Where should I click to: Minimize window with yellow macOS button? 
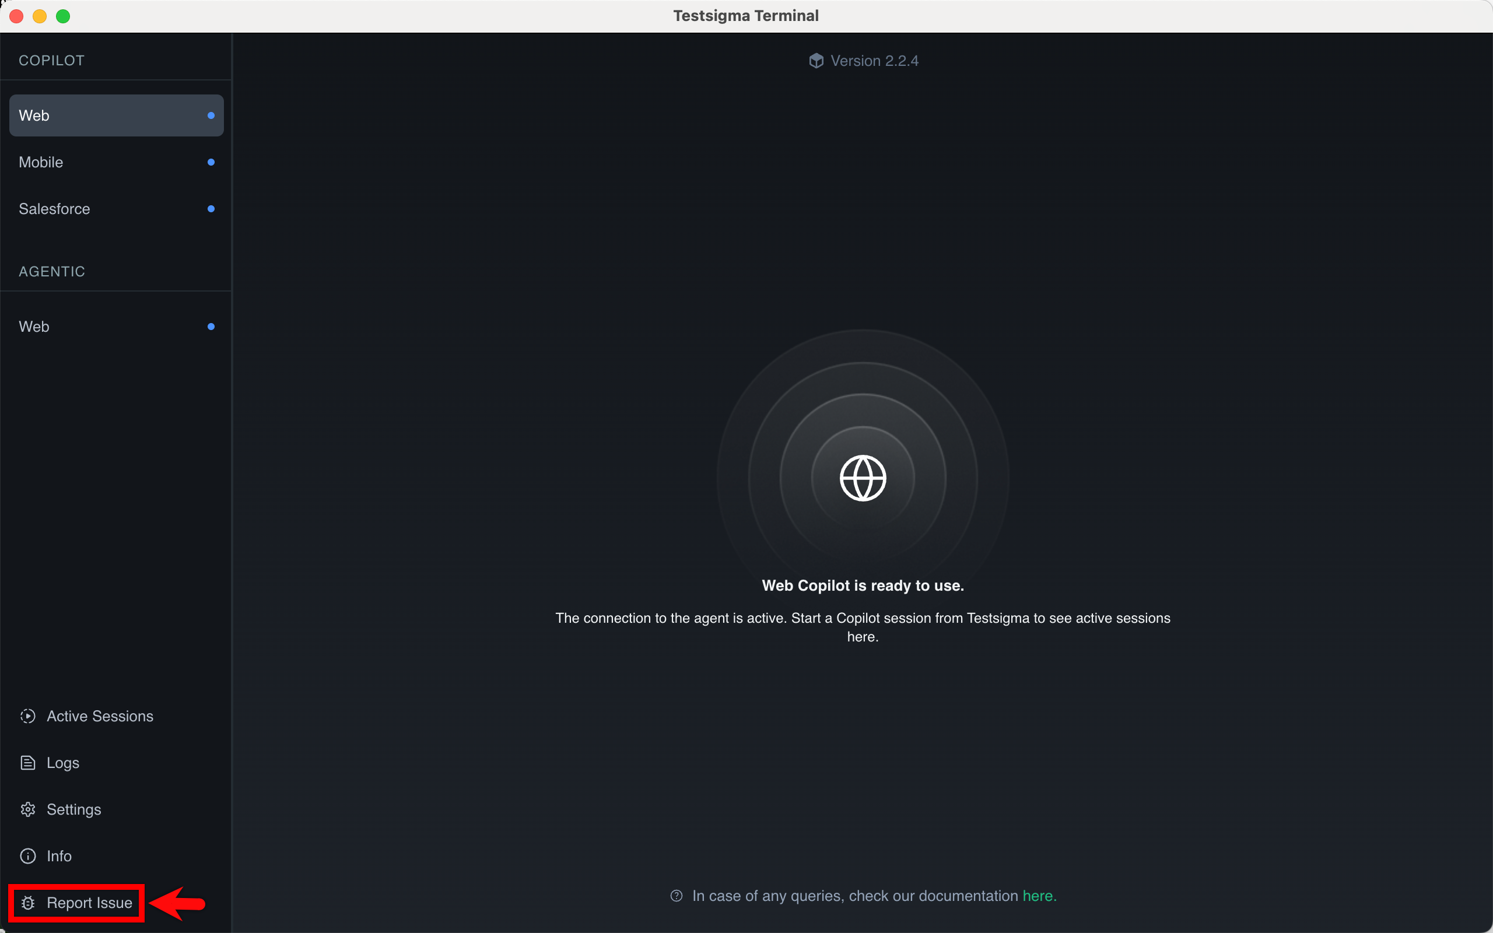(x=40, y=16)
